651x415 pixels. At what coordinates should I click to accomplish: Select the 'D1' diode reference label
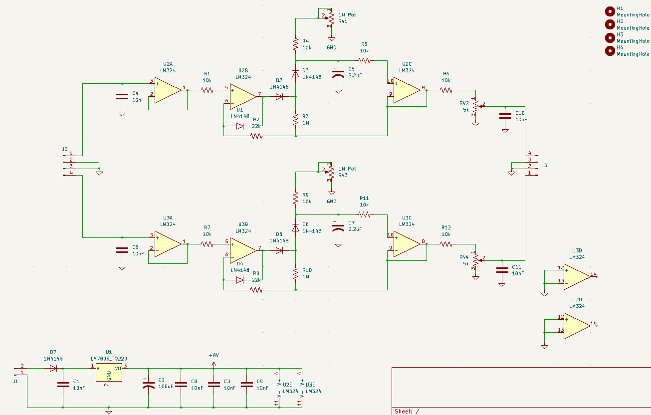(239, 109)
